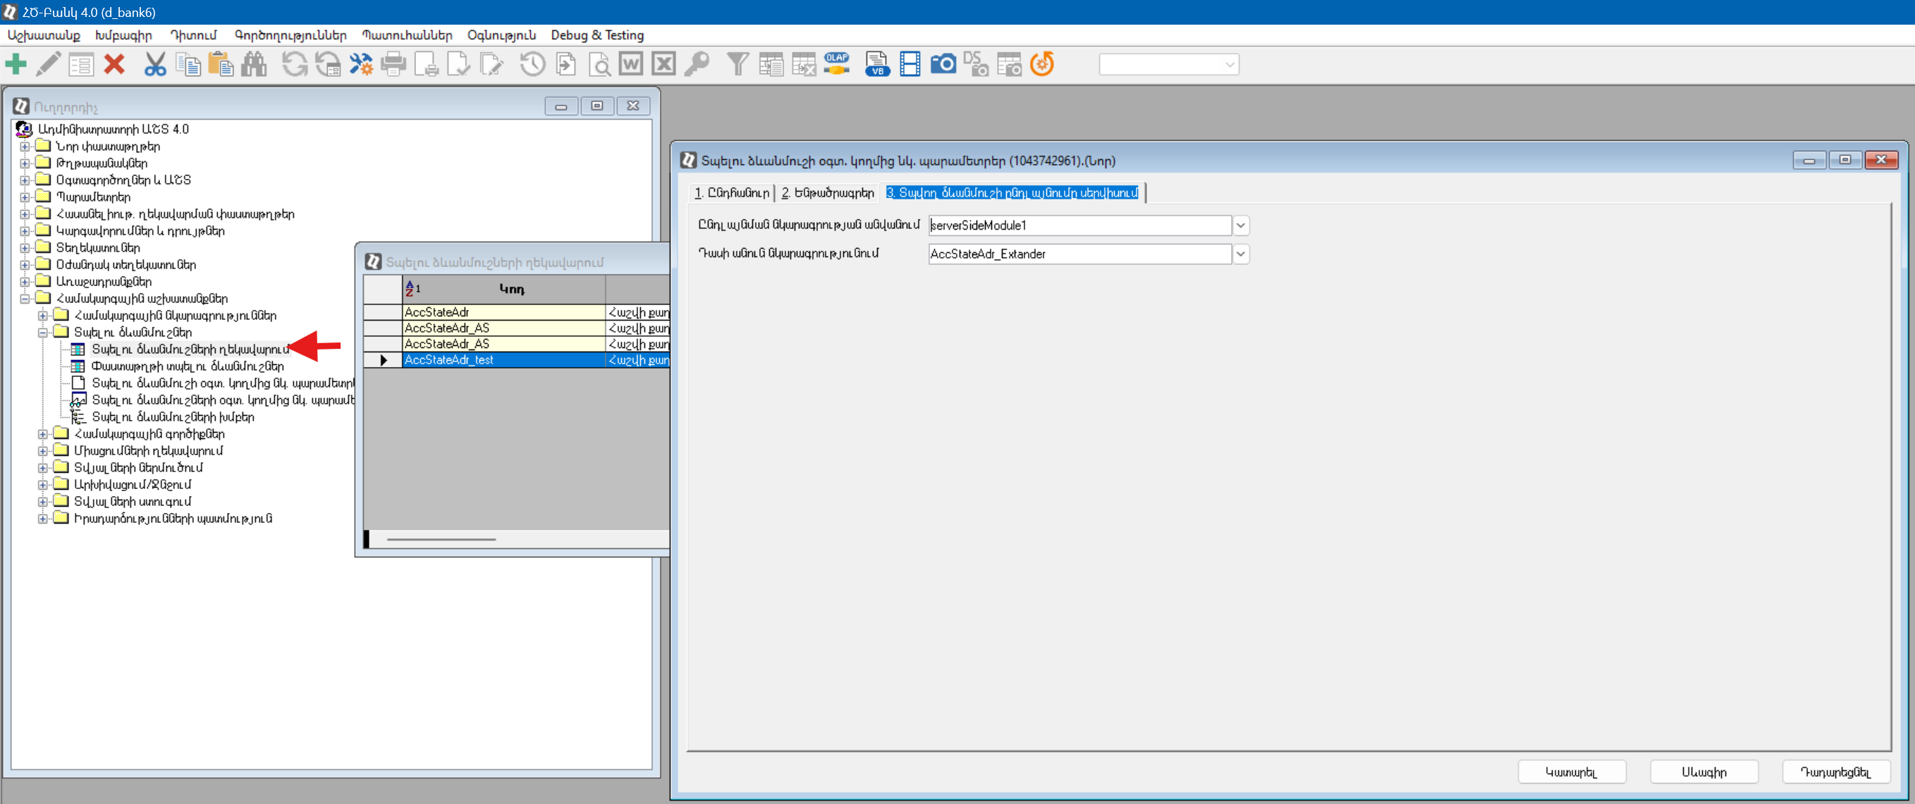Click the camera snapshot icon
Screen dimensions: 1915x804
[943, 65]
